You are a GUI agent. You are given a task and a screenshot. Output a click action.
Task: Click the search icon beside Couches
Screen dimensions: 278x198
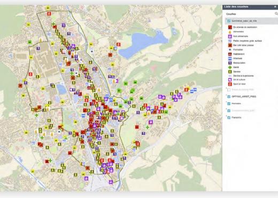[276, 13]
